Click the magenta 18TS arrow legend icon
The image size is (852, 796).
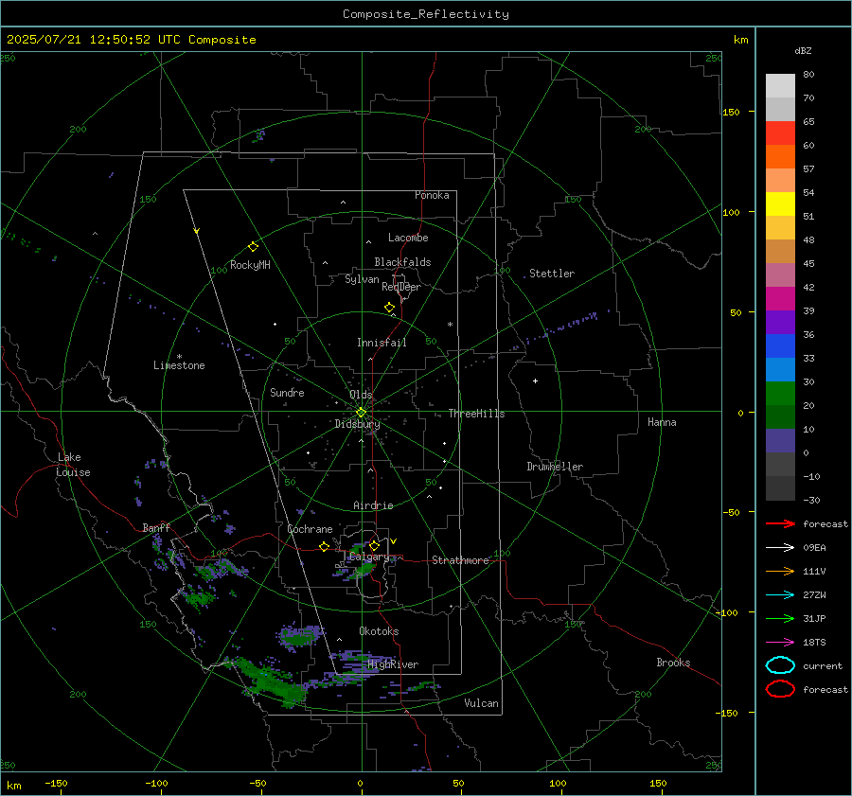pyautogui.click(x=780, y=643)
